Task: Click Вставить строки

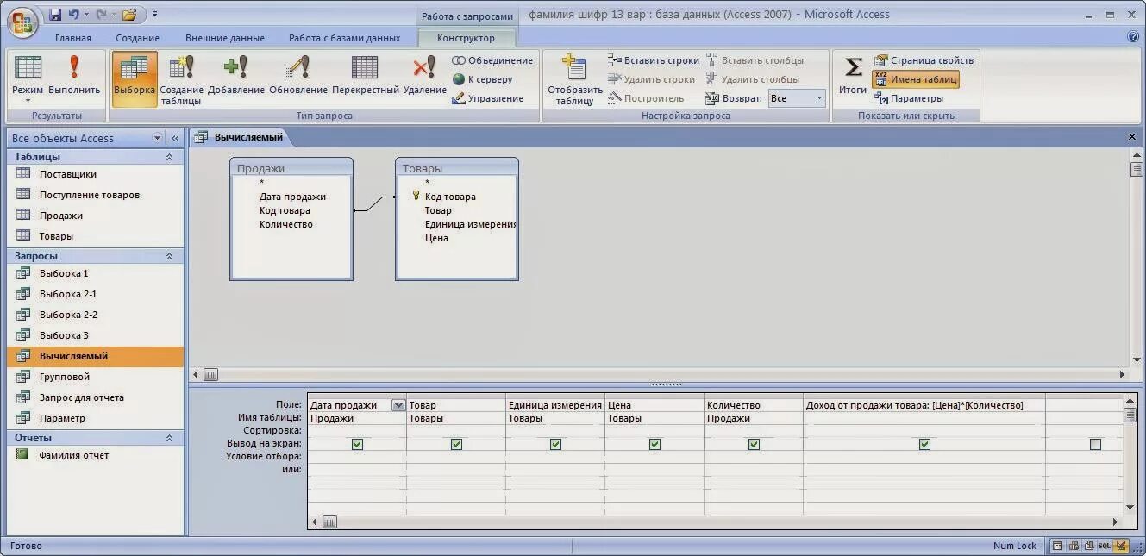Action: 653,60
